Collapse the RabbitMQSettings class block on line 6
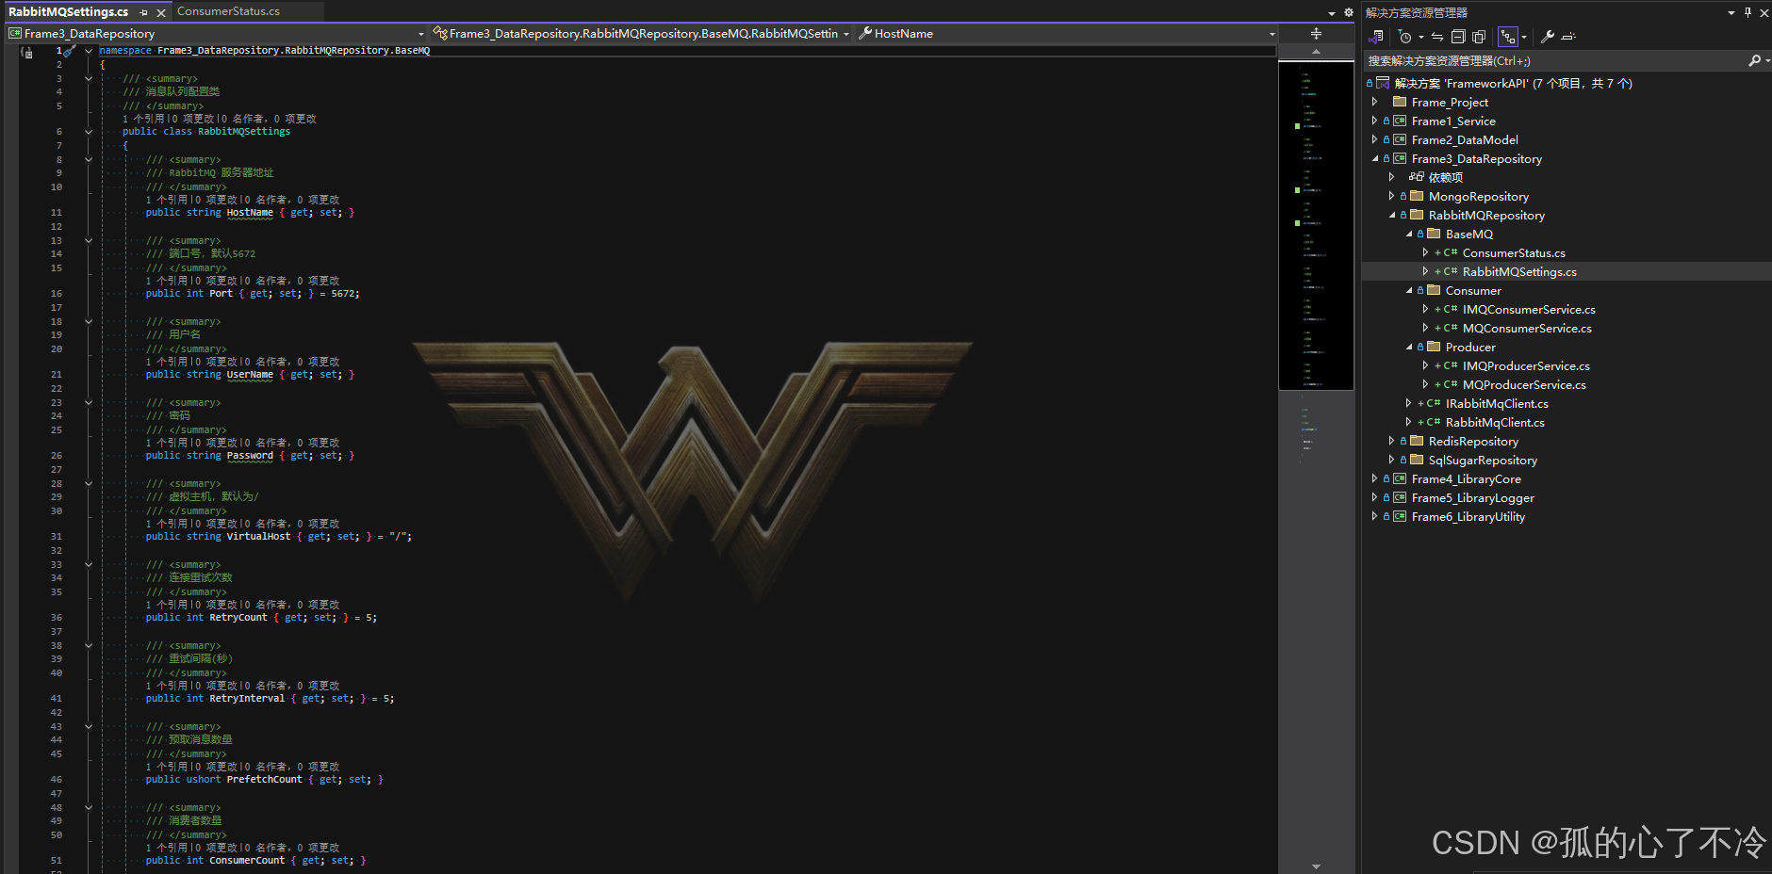The width and height of the screenshot is (1772, 874). coord(89,132)
